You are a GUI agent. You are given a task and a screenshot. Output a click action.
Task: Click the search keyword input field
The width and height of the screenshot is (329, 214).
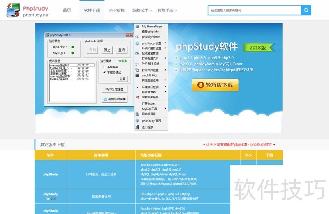[x=255, y=10]
